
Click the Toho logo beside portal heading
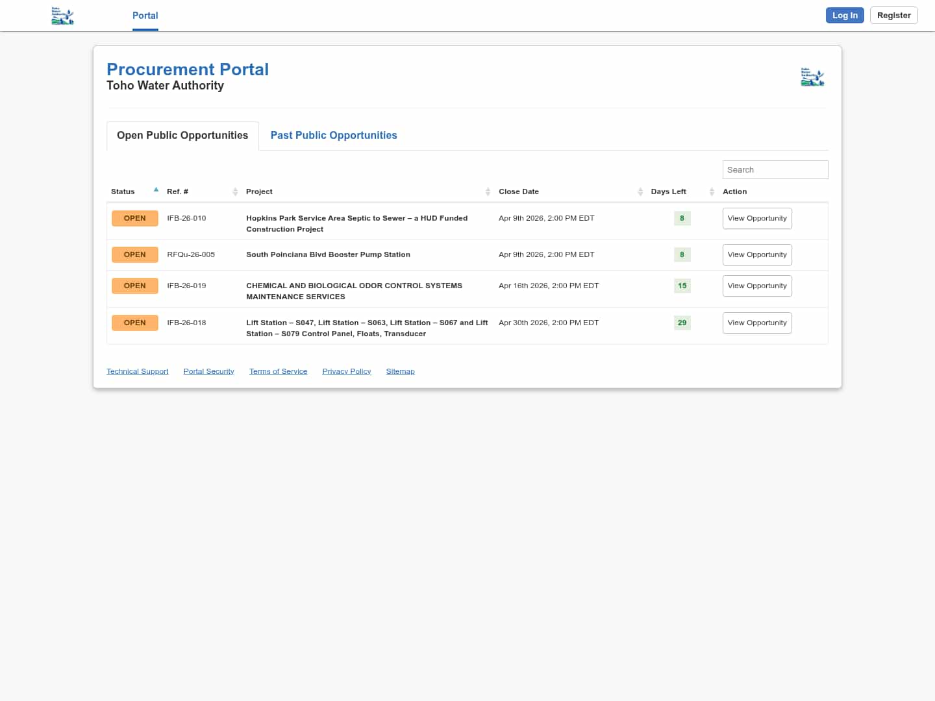812,77
